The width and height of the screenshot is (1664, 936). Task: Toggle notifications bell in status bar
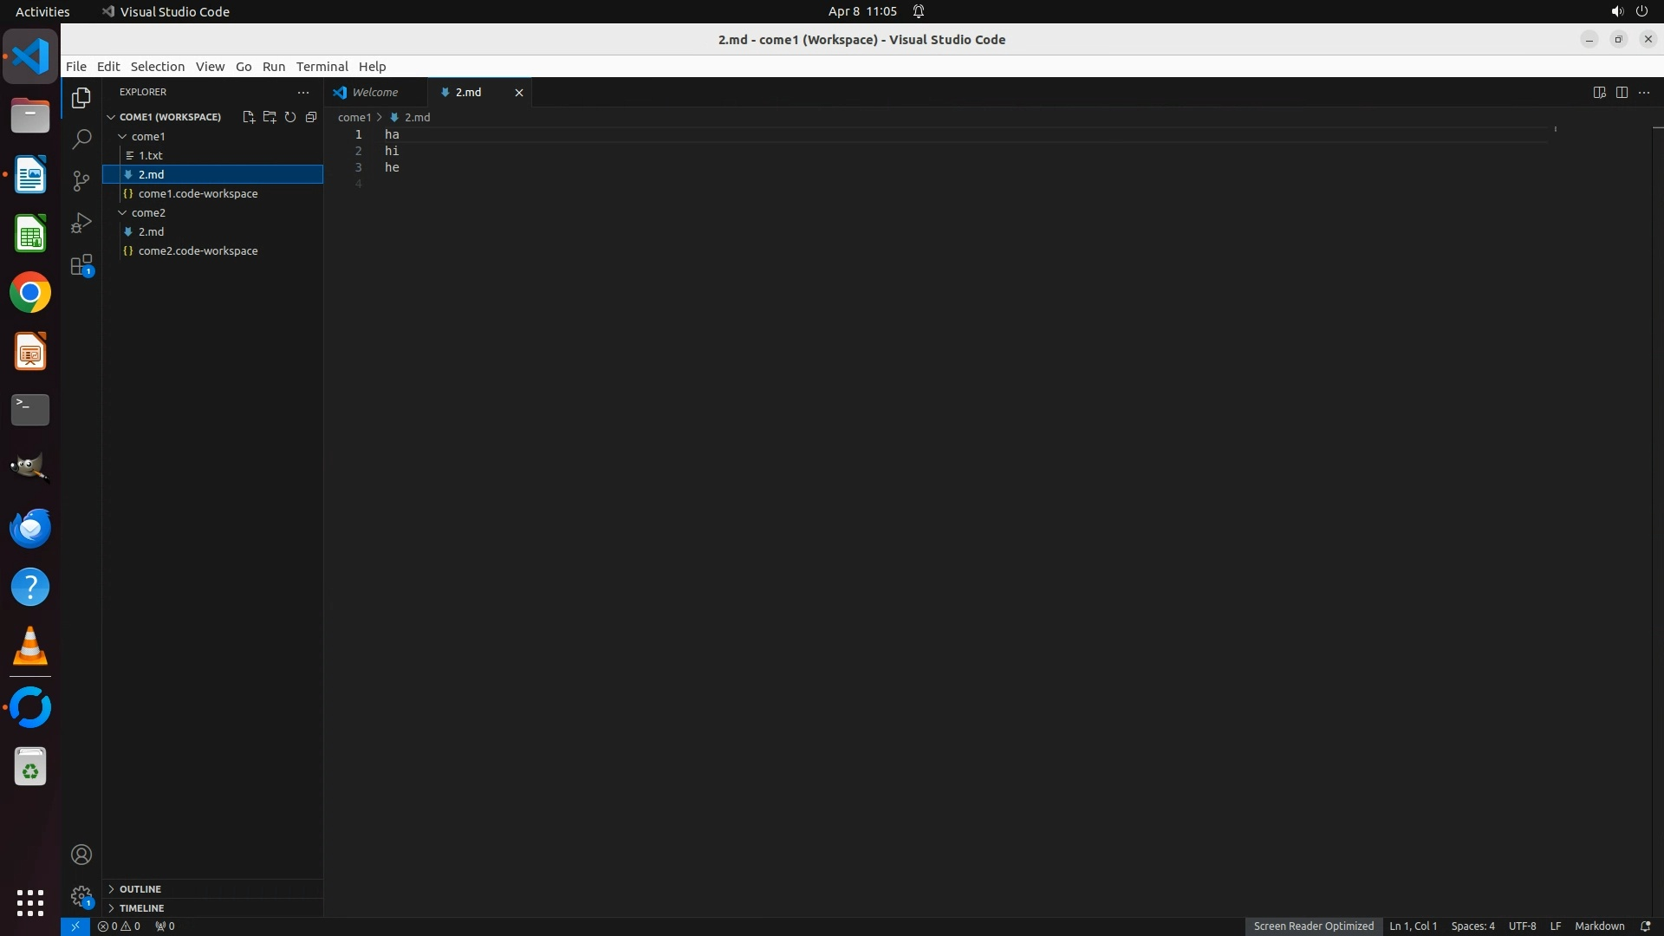tap(1645, 926)
